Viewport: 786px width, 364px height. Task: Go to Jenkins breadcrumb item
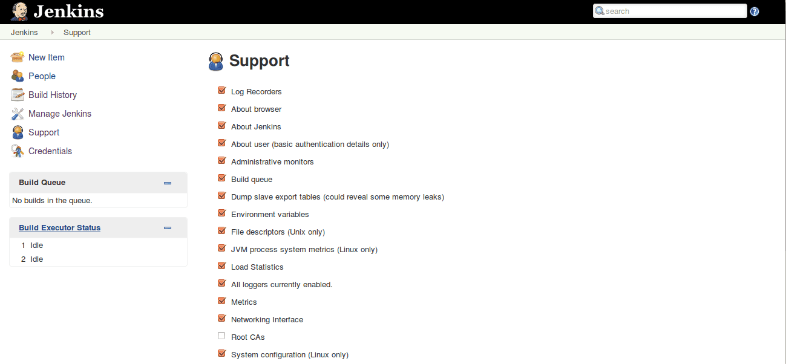pos(24,33)
